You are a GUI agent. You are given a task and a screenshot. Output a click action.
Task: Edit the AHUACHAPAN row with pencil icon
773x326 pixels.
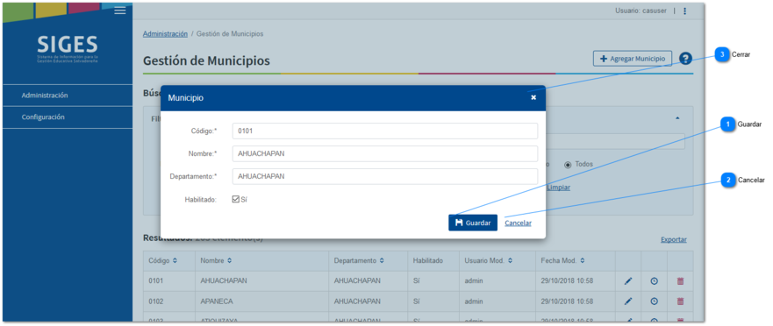[628, 281]
